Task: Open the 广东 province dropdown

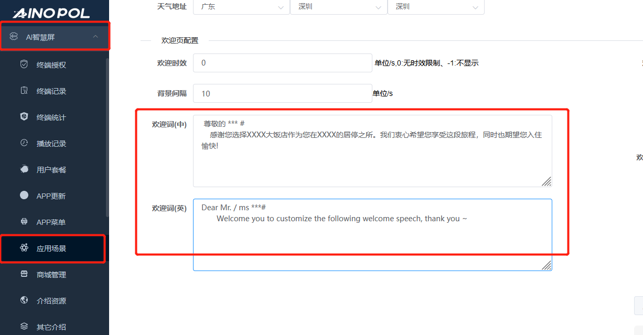Action: click(241, 7)
